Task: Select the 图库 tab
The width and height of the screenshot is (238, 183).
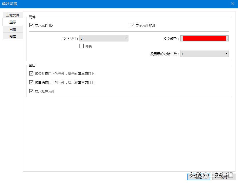Action: (13, 36)
